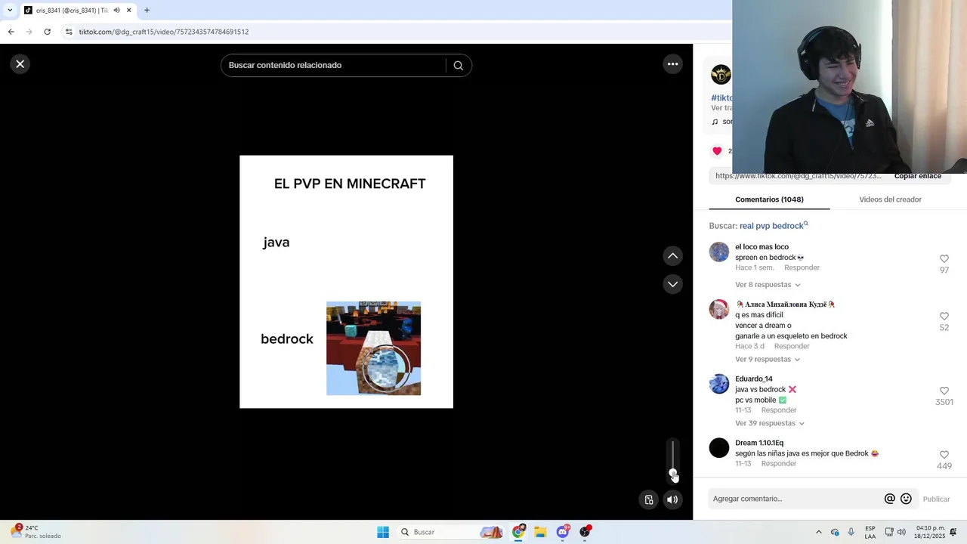Insert mention with @ icon

[890, 499]
